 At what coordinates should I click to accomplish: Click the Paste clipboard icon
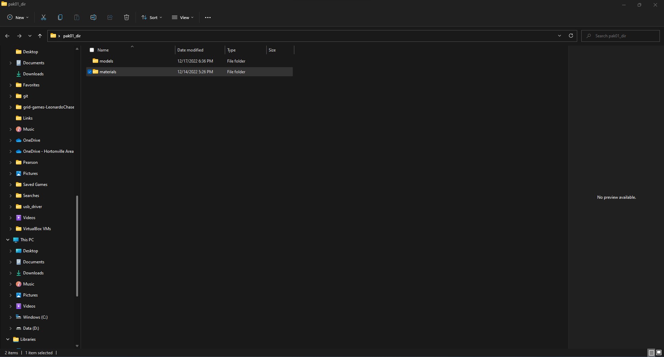point(77,17)
